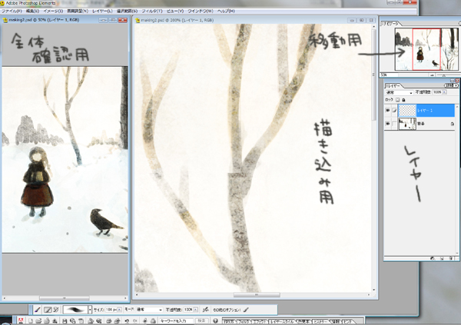Open the options bar opacity slider arrow
Viewport: 461px width, 325px height.
tap(195, 310)
